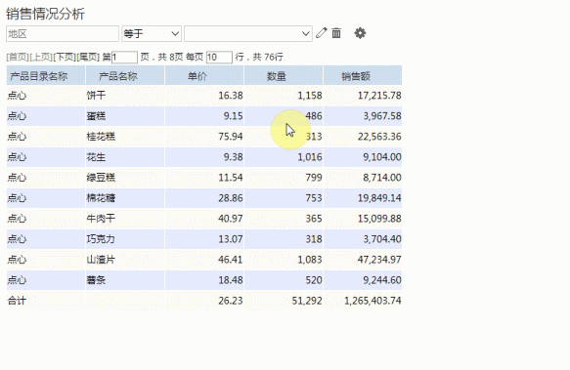Open the gear settings icon

360,33
